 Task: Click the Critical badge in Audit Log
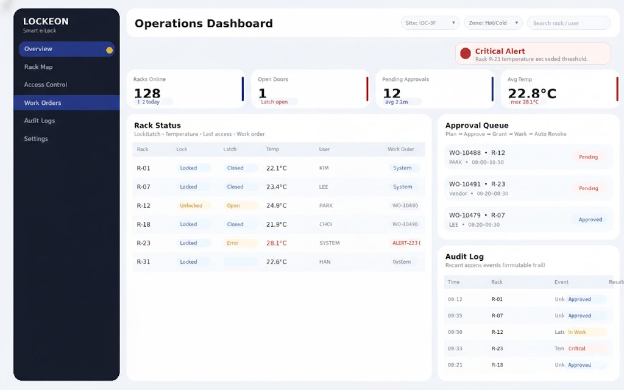tap(576, 349)
